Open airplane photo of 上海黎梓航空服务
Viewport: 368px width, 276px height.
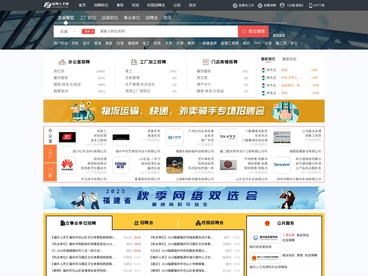174,165
